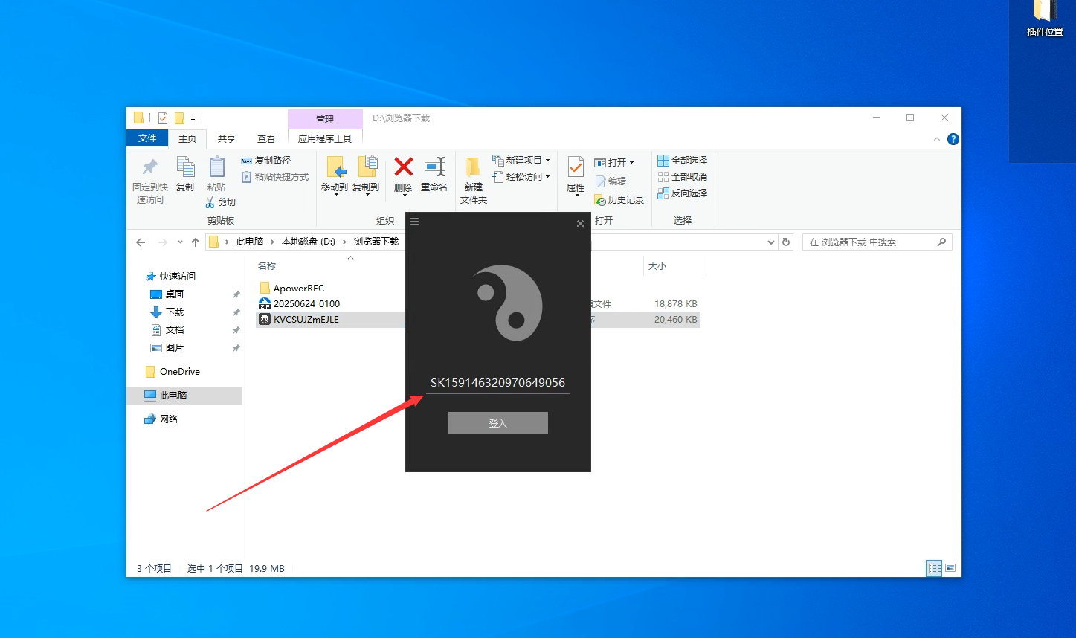Click Copy path (复制路径)
Image resolution: width=1076 pixels, height=638 pixels.
pos(266,161)
